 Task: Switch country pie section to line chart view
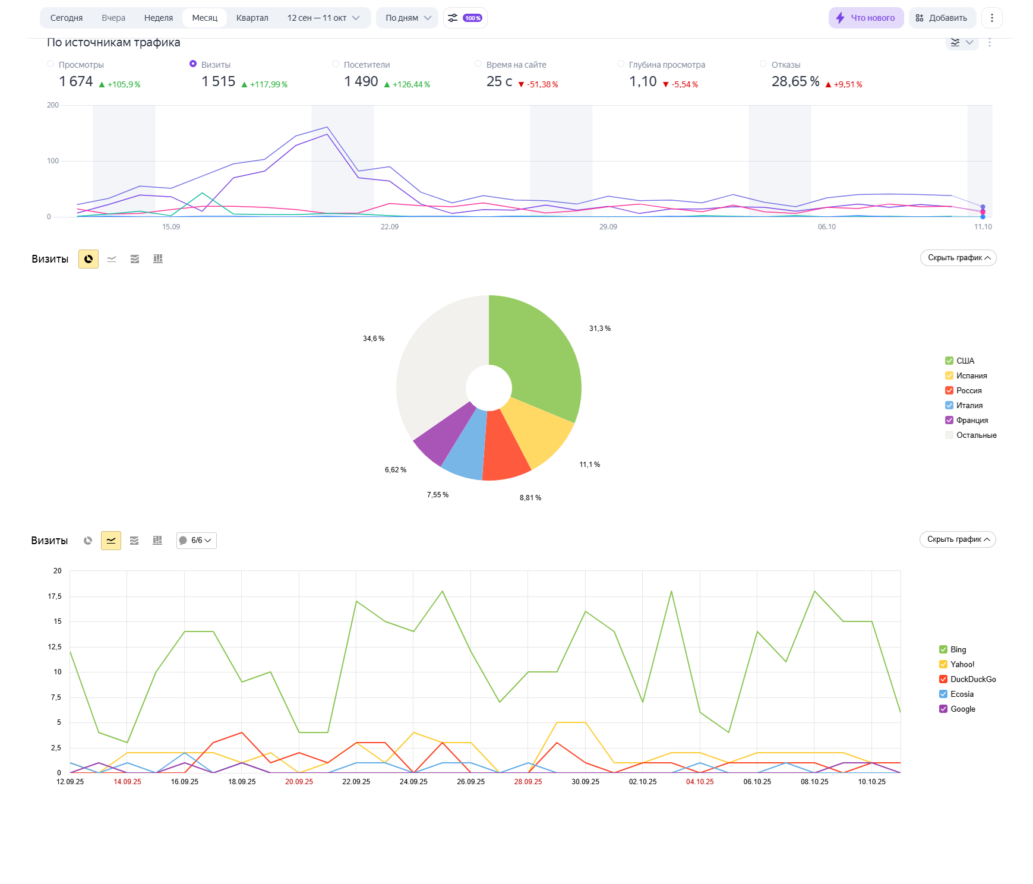tap(112, 259)
